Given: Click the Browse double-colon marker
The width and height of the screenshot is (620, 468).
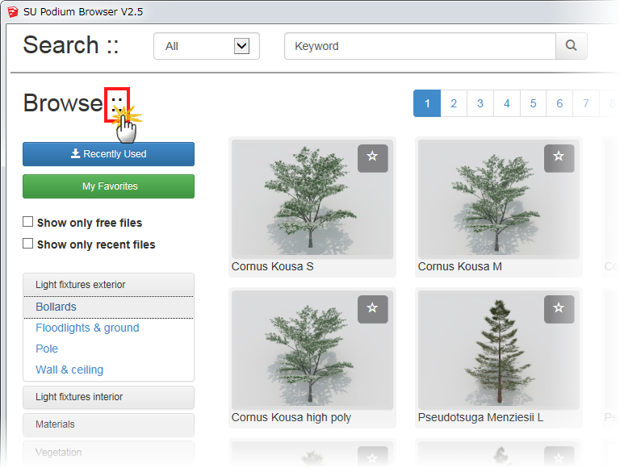Looking at the screenshot, I should click(x=117, y=102).
